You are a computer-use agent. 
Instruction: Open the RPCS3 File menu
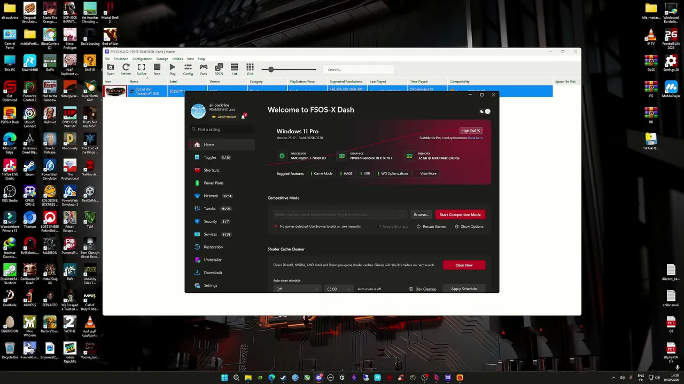[x=107, y=59]
